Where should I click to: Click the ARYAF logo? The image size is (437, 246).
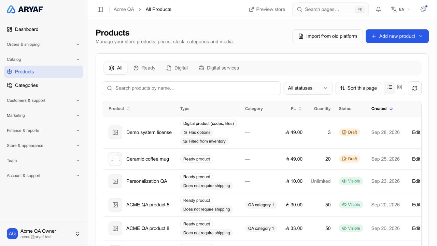pos(25,10)
